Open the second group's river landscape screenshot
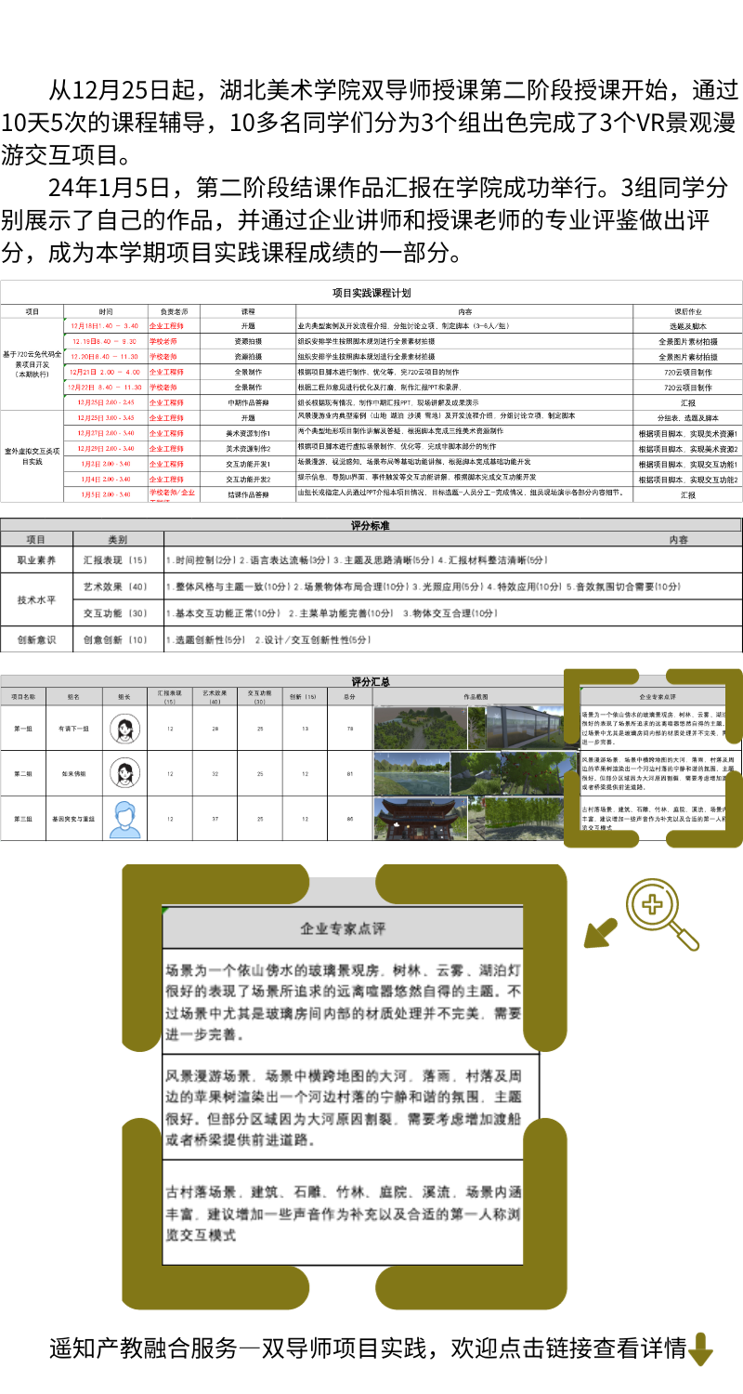The height and width of the screenshot is (1394, 743). point(427,772)
